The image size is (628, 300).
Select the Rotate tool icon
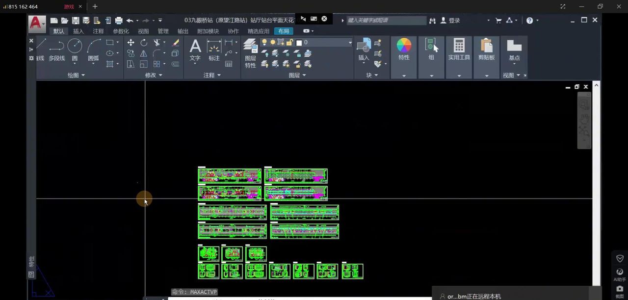(143, 43)
